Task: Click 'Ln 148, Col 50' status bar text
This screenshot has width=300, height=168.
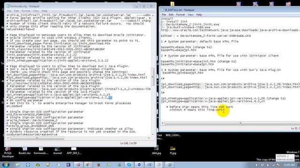Action: coord(128,143)
